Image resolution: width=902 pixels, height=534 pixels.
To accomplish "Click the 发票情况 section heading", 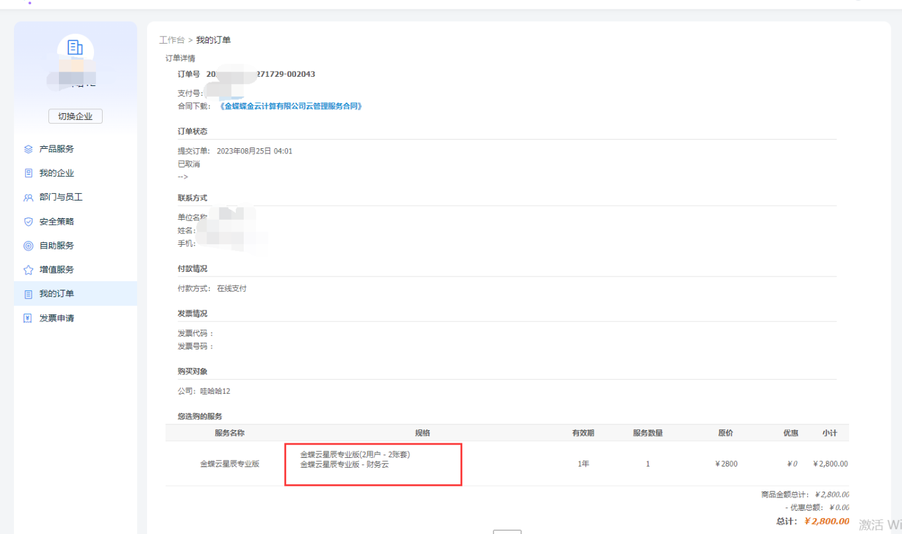I will point(192,314).
